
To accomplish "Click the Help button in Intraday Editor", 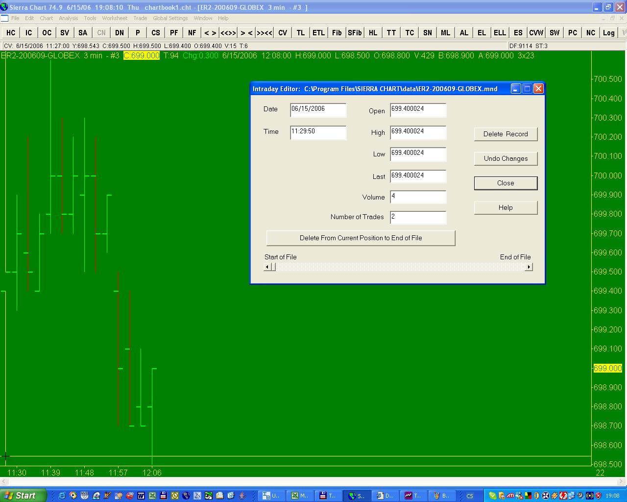I will 506,207.
